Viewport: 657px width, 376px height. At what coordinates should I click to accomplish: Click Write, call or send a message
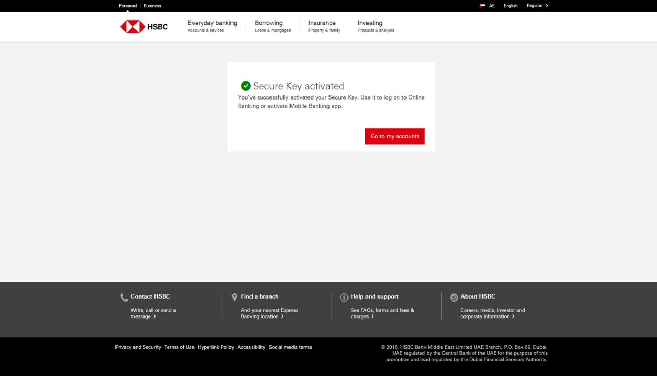(x=153, y=313)
